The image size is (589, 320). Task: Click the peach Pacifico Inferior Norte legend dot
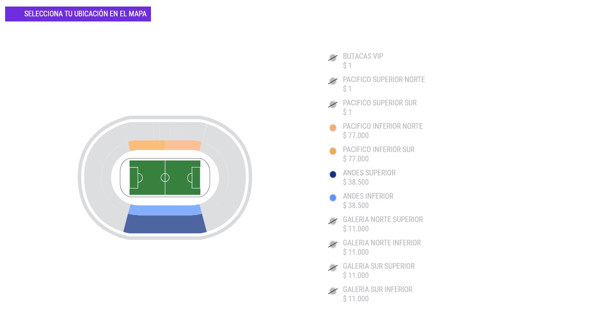point(333,128)
